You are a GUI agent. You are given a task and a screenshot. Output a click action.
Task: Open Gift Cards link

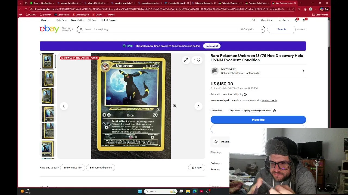click(92, 20)
